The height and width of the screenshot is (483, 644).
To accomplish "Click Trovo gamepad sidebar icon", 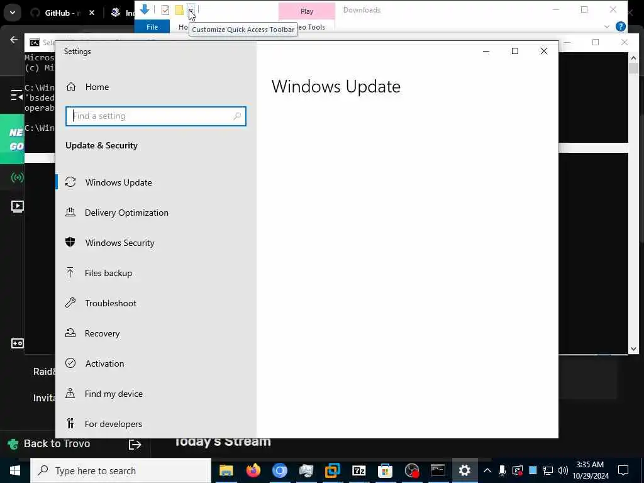I will 17,343.
